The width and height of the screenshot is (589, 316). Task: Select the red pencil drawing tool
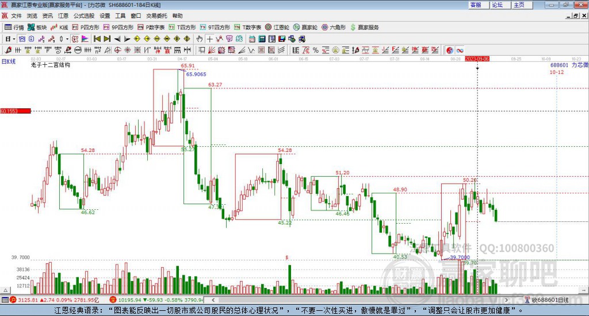click(8, 50)
